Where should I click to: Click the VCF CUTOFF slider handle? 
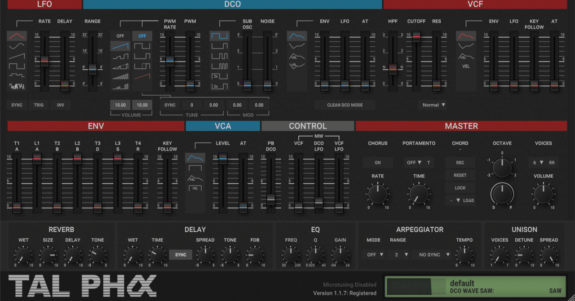[x=416, y=37]
